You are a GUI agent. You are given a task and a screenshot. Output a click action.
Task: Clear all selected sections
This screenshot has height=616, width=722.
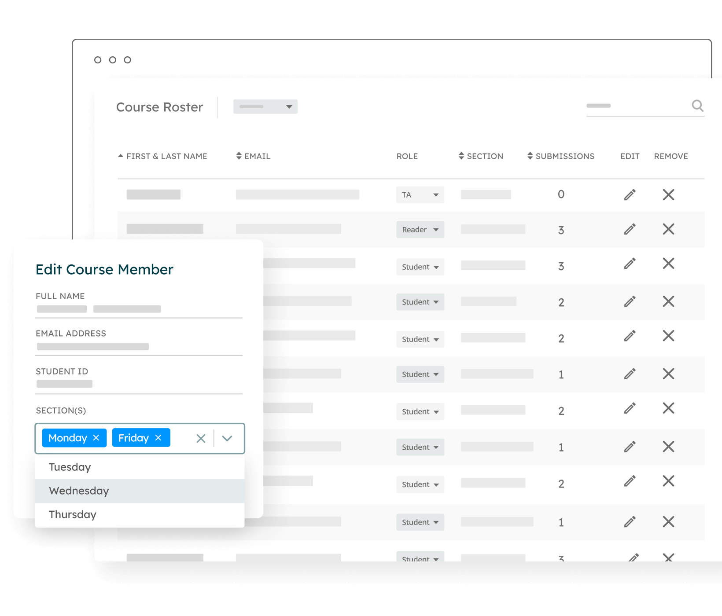point(201,438)
